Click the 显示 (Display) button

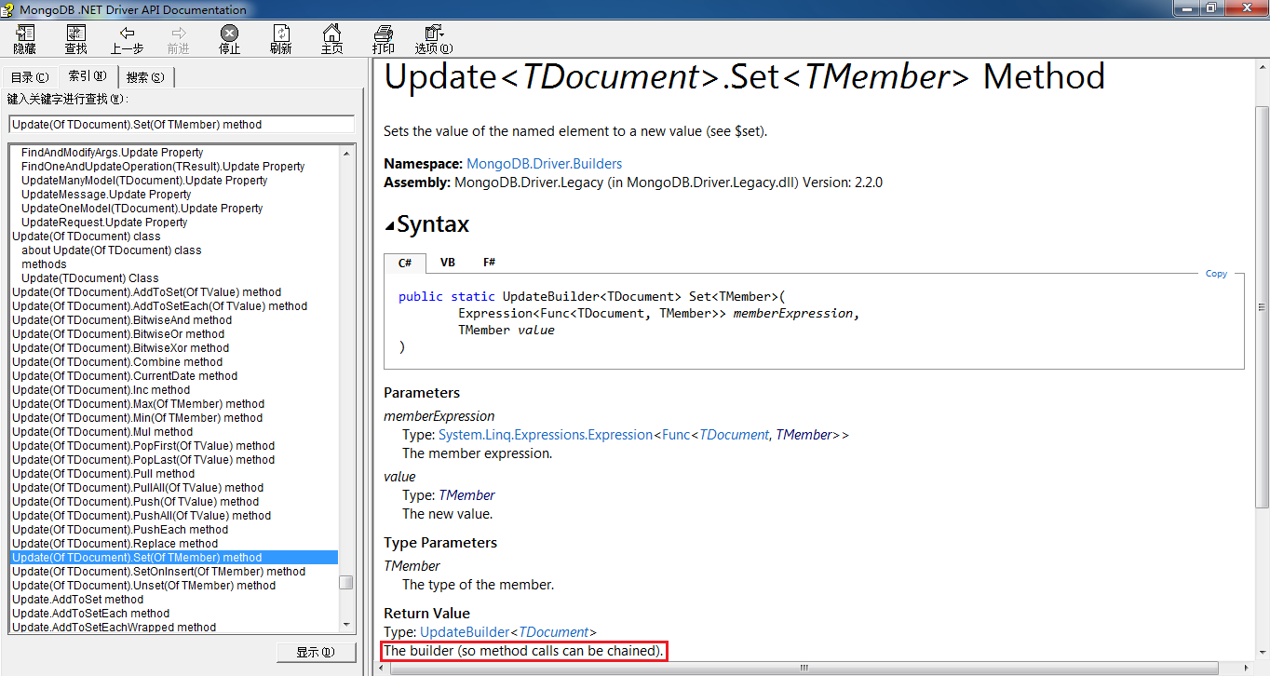[316, 652]
